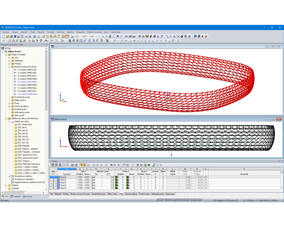
Task: Expand the Materiály tree node
Action: click(x=9, y=61)
